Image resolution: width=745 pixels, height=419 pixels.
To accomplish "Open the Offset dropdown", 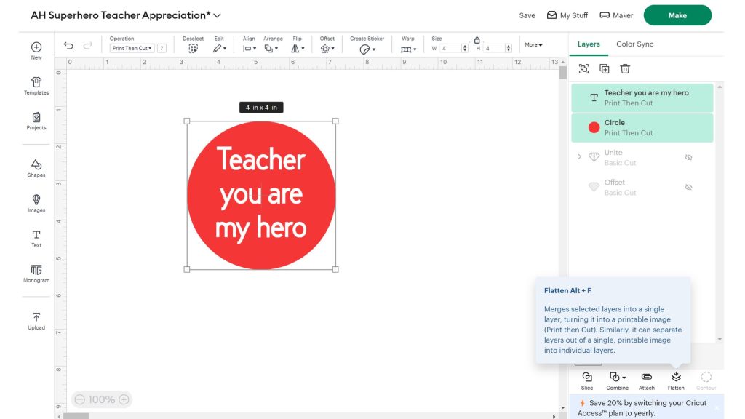I will click(327, 49).
